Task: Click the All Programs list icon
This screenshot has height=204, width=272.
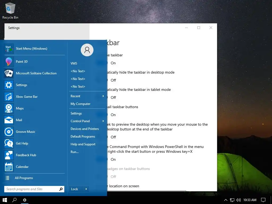Action: coord(7,178)
